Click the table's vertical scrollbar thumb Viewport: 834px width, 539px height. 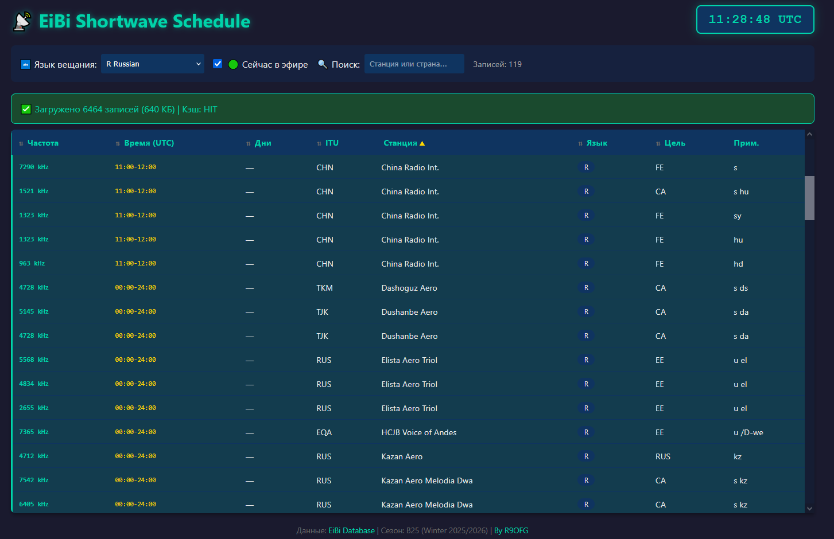click(x=809, y=198)
